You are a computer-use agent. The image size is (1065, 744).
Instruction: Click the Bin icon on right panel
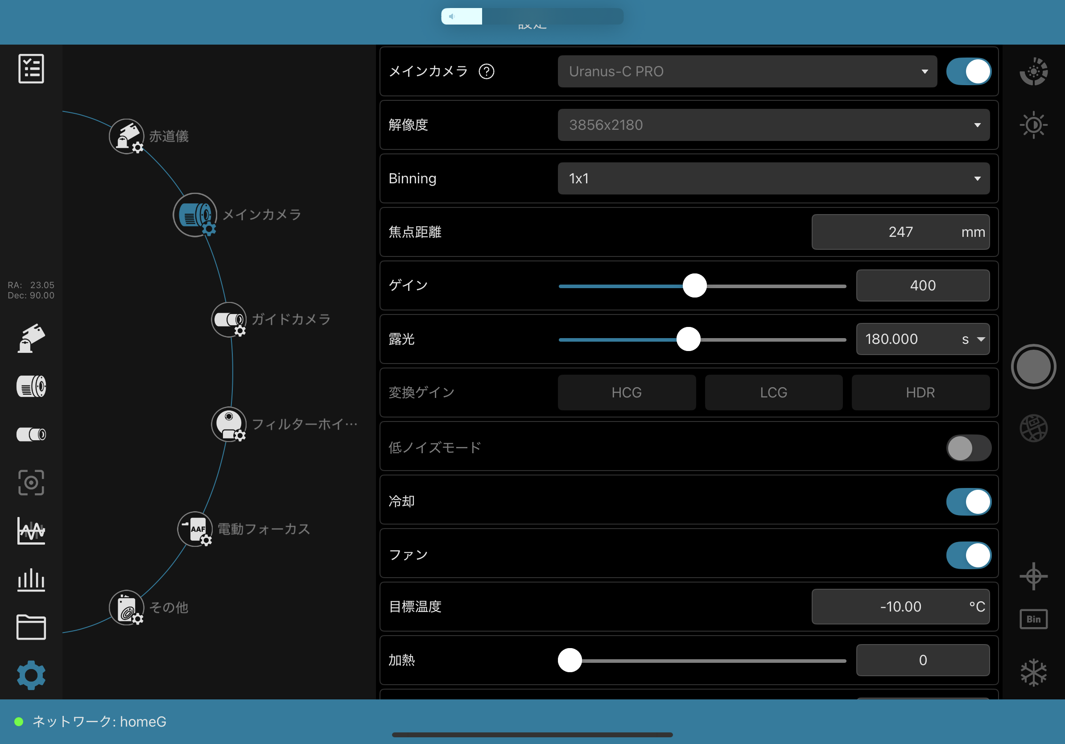pyautogui.click(x=1033, y=619)
